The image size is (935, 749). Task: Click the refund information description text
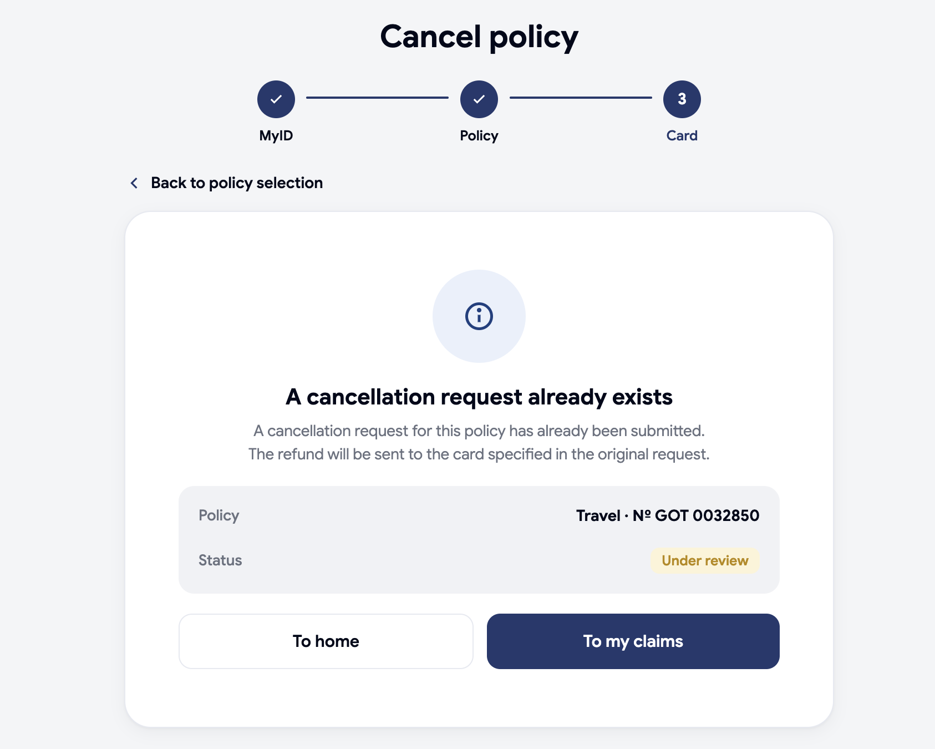[x=479, y=443]
